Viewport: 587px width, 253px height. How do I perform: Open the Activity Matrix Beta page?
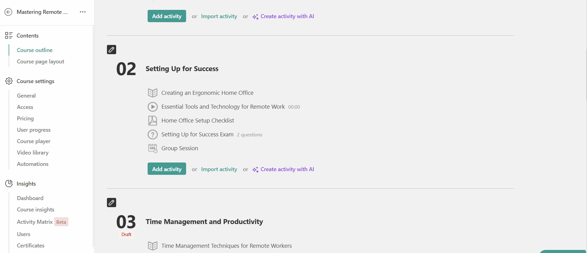[34, 222]
